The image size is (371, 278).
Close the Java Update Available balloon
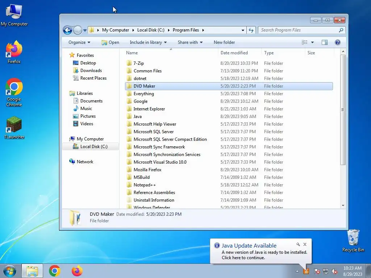[305, 244]
